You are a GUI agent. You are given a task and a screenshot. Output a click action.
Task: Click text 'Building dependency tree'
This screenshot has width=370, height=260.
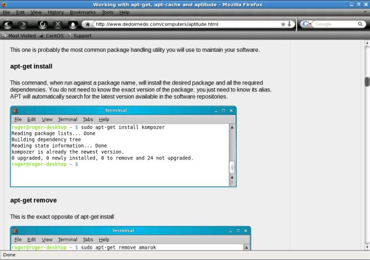(46, 140)
